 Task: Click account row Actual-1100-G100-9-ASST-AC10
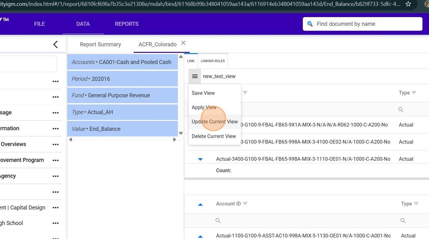[303, 236]
